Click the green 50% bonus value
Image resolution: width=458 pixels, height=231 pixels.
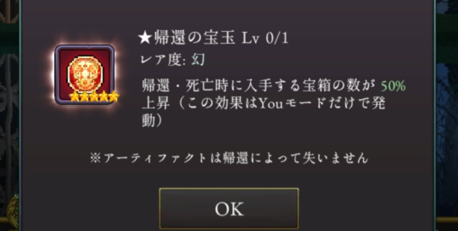(x=393, y=86)
